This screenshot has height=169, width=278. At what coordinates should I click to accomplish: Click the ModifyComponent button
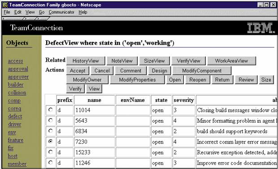pos(202,71)
